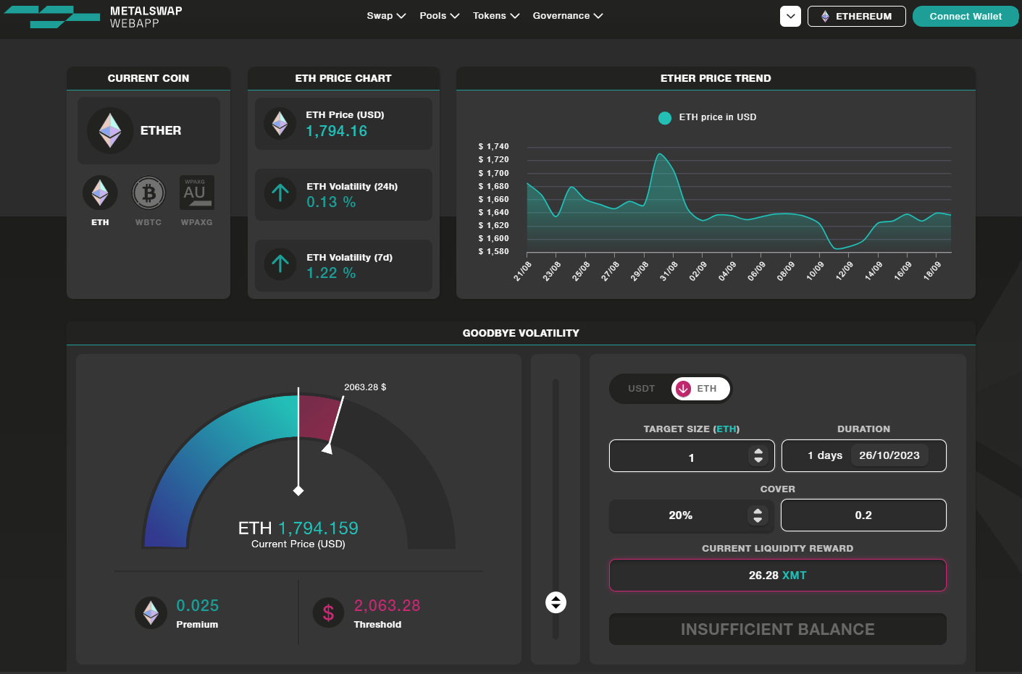Image resolution: width=1022 pixels, height=674 pixels.
Task: Click the Premium value 0.025
Action: click(198, 605)
